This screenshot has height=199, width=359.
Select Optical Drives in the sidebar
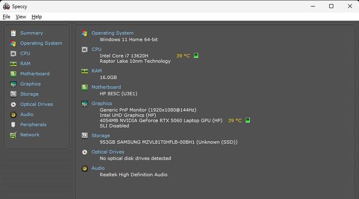[36, 104]
